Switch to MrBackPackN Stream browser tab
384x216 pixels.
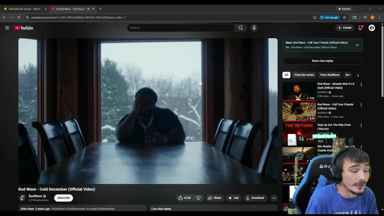pos(25,9)
